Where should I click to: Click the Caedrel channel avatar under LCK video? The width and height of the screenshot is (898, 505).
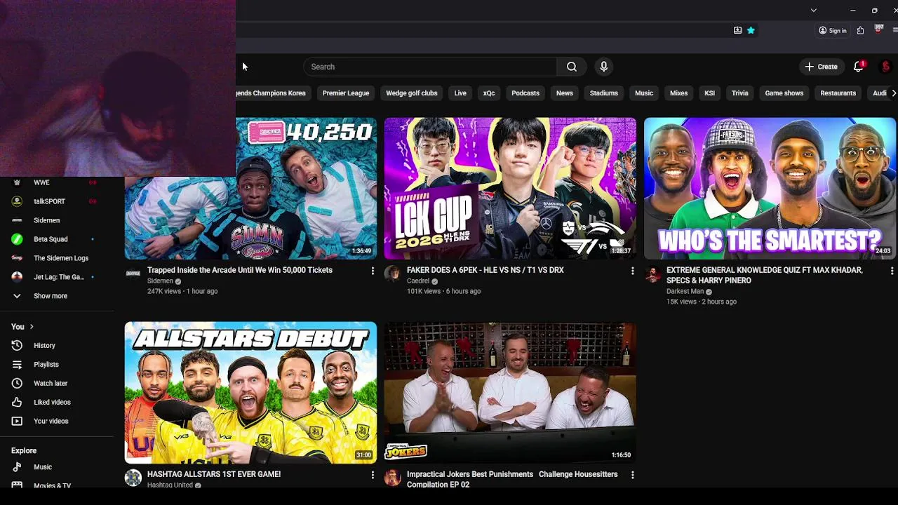pyautogui.click(x=393, y=274)
